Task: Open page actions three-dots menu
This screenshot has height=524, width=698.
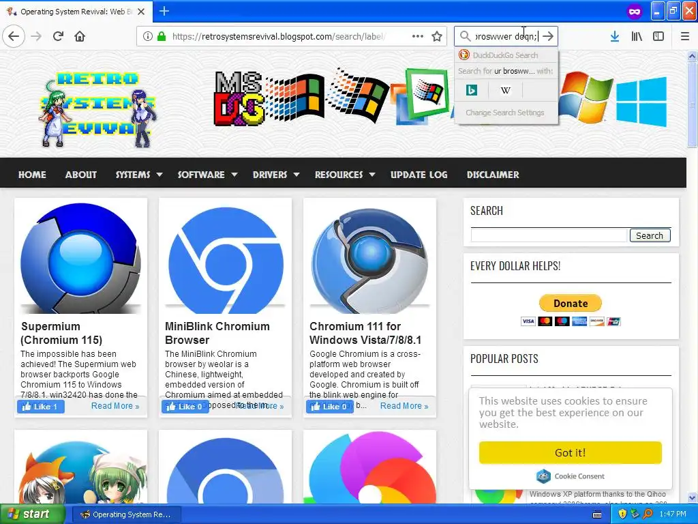Action: click(418, 36)
